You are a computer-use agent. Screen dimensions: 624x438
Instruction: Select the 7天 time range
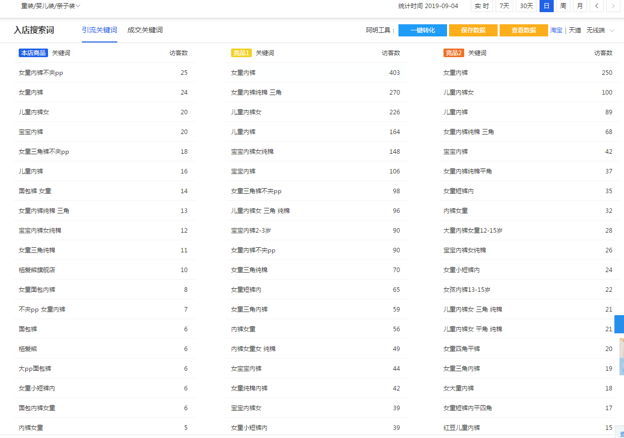(504, 6)
